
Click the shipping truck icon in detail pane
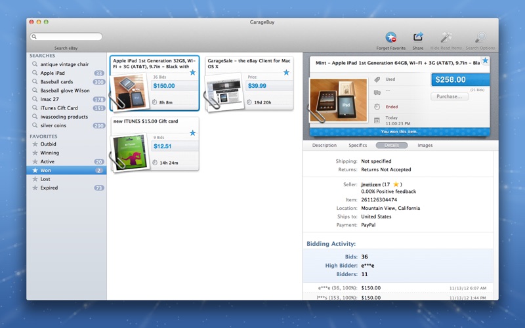377,92
